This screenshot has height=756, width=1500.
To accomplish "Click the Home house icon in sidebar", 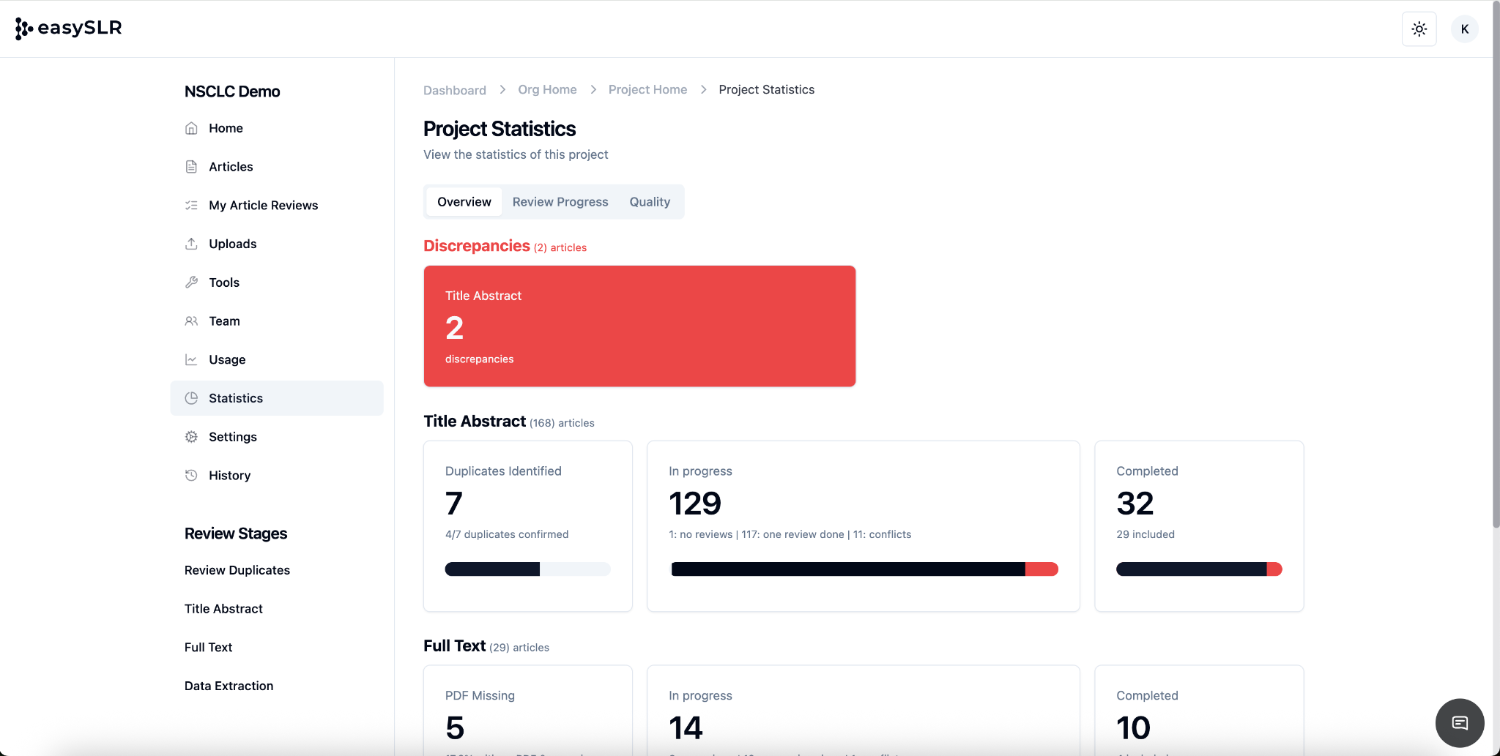I will pyautogui.click(x=191, y=128).
